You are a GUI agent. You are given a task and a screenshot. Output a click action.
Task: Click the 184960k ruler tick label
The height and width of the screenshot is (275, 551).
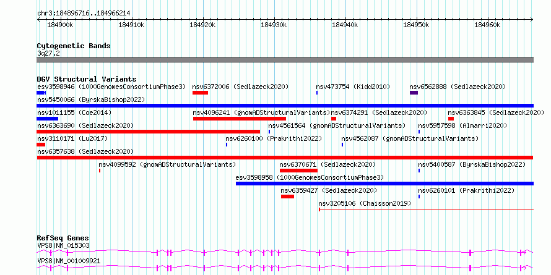pos(487,25)
